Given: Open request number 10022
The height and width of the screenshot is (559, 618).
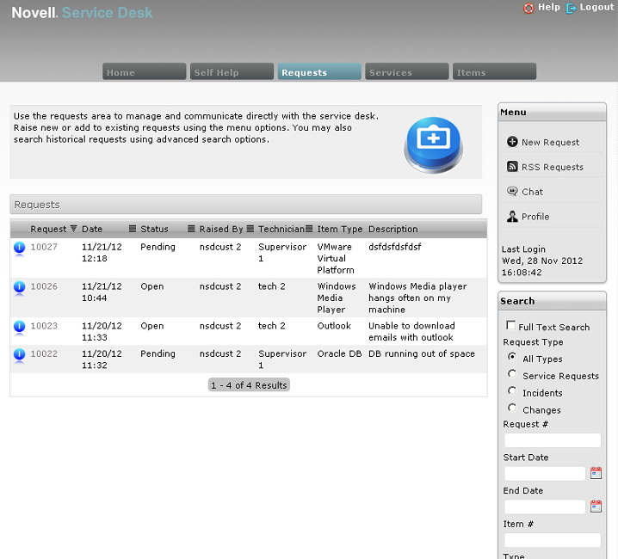Looking at the screenshot, I should point(44,353).
